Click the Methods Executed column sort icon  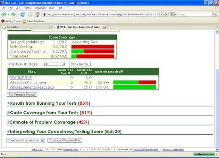tap(122, 71)
